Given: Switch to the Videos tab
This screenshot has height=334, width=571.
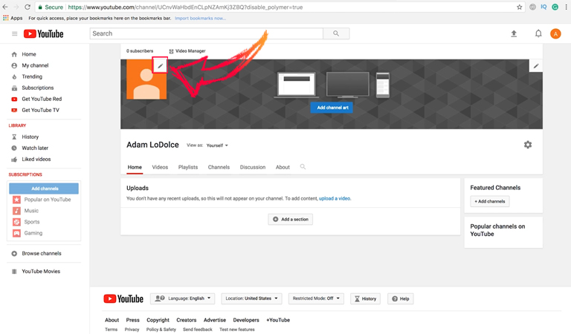Looking at the screenshot, I should (160, 167).
